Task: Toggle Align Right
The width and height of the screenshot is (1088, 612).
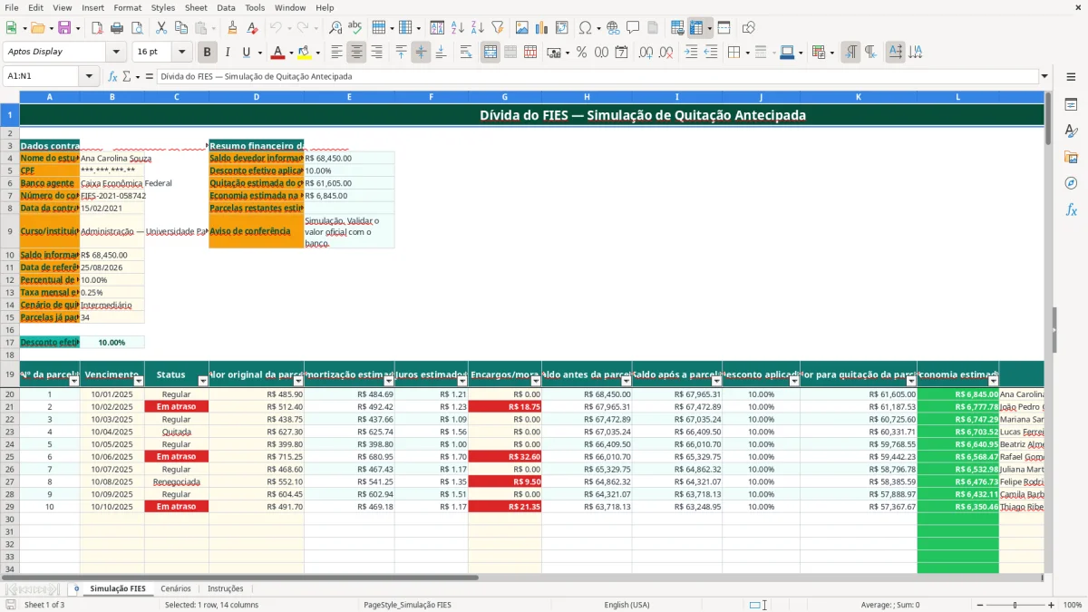Action: click(x=376, y=53)
